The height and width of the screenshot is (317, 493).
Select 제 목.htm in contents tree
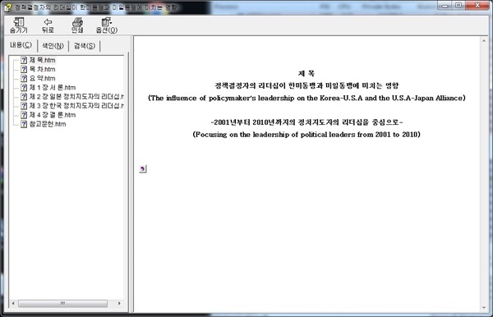coord(42,60)
